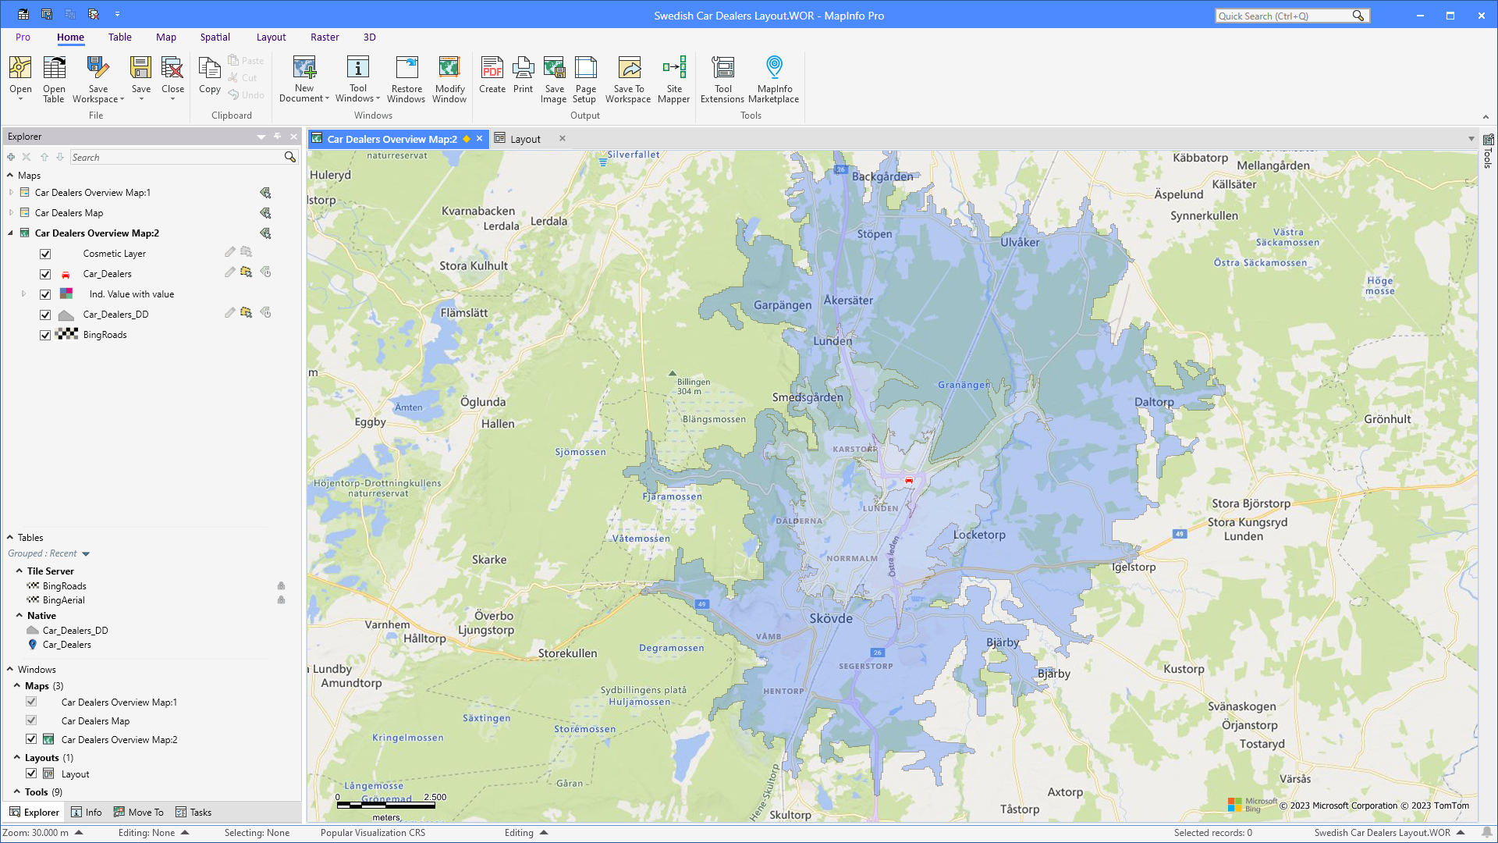Image resolution: width=1498 pixels, height=843 pixels.
Task: Open the Raster ribbon tab
Action: 325,37
